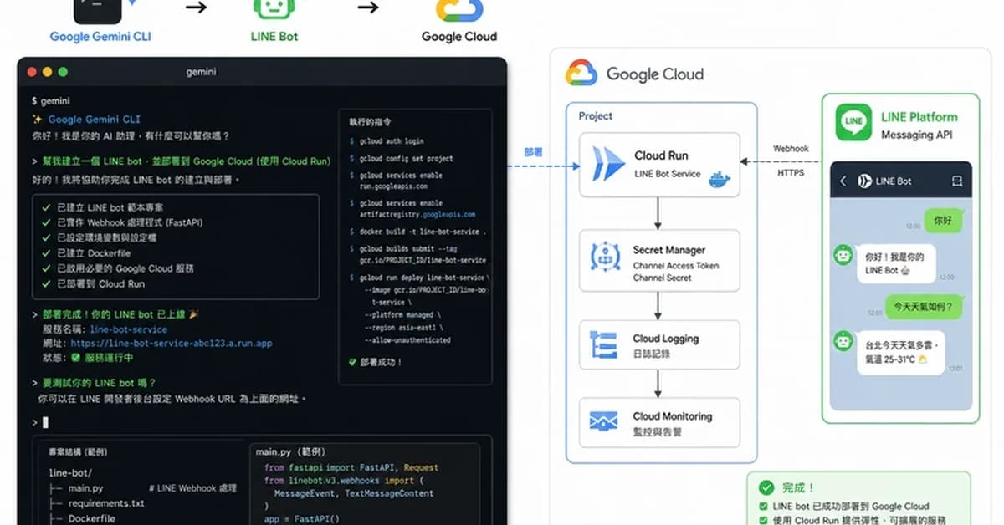Click the bot avatar beside the 你好！我是你的 reply
Image resolution: width=1004 pixels, height=525 pixels.
[x=843, y=256]
